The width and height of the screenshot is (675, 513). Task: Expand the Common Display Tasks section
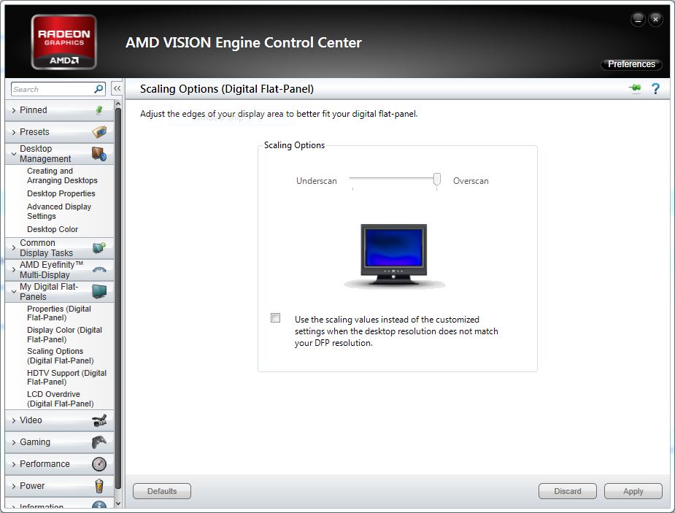click(x=14, y=248)
